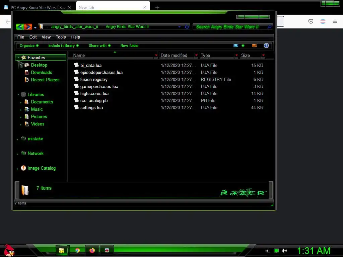The image size is (343, 257).
Task: Collapse the Libraries group
Action: [18, 94]
